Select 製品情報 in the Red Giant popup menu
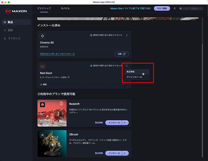The width and height of the screenshot is (208, 161). (131, 72)
